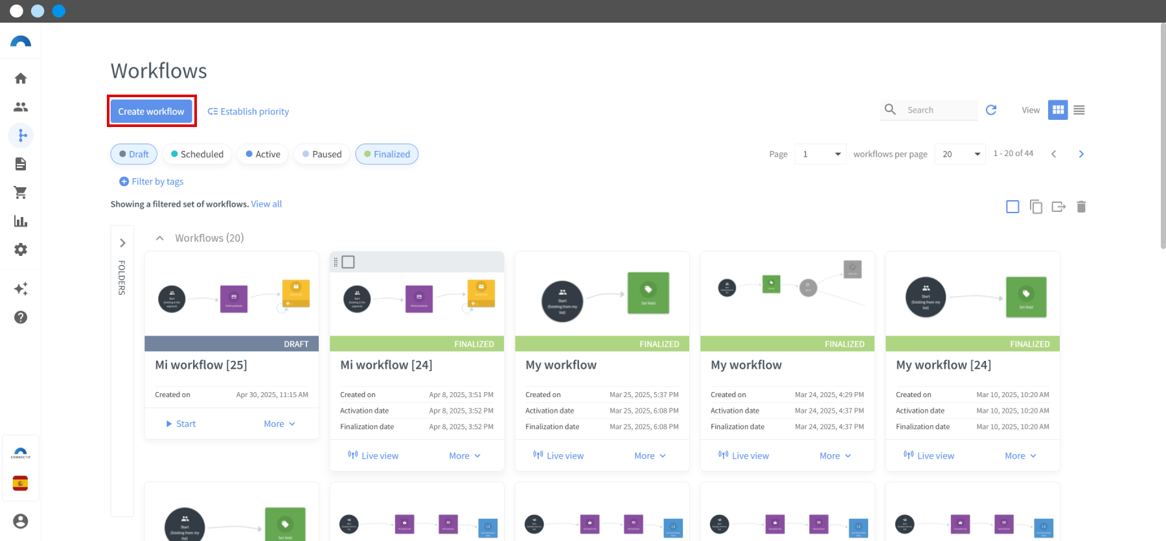Tick the select-all workflows checkbox
Viewport: 1166px width, 541px height.
(1012, 207)
